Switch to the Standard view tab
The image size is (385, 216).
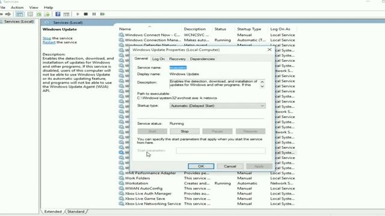pos(76,211)
